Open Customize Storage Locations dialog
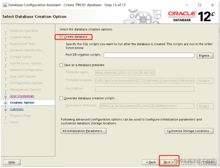The height and width of the screenshot is (168, 220). (189, 131)
